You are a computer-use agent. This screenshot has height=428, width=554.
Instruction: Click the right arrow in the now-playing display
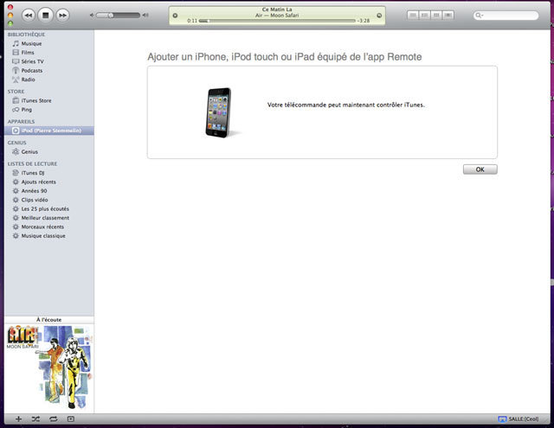click(379, 16)
